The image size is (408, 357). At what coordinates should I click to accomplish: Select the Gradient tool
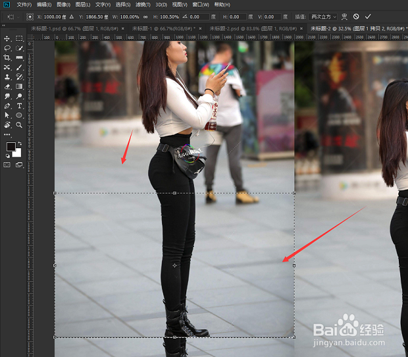click(x=19, y=86)
